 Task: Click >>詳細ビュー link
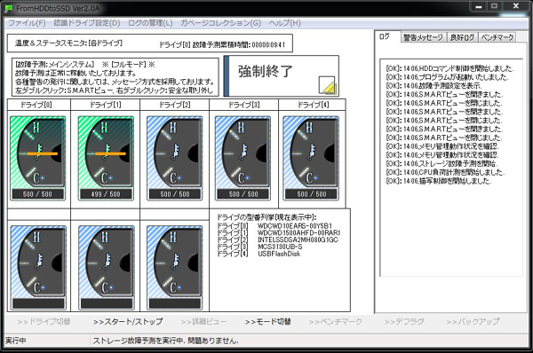point(203,321)
